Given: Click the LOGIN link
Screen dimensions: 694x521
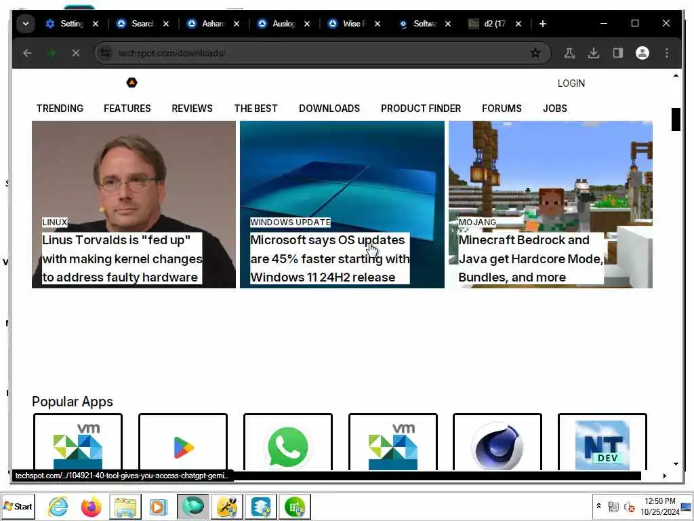Looking at the screenshot, I should tap(571, 83).
